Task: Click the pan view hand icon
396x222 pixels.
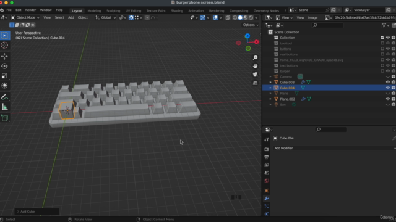Action: click(255, 66)
